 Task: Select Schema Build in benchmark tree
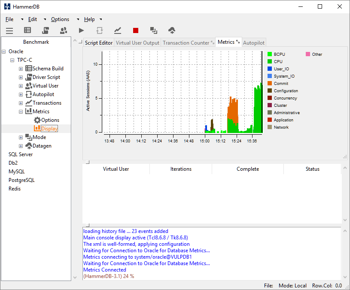click(x=48, y=69)
